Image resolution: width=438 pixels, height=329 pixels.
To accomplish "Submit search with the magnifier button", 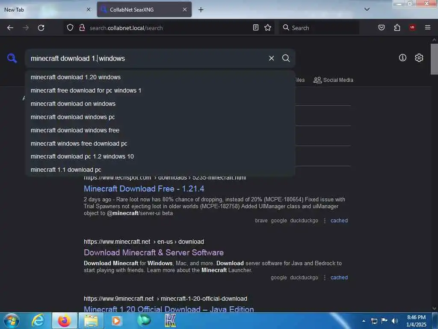I will [x=286, y=58].
